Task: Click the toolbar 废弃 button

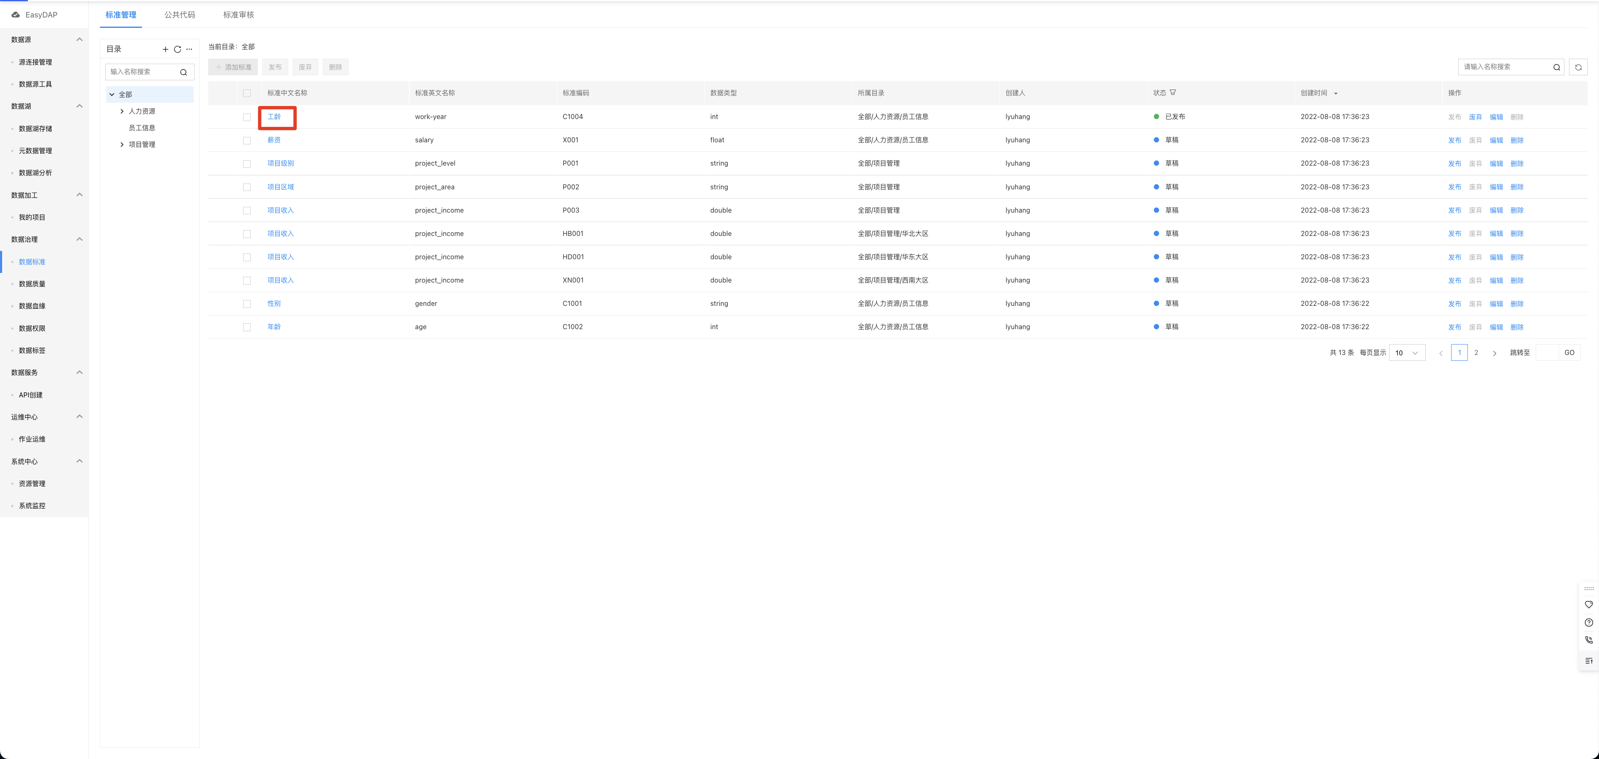Action: pyautogui.click(x=305, y=67)
